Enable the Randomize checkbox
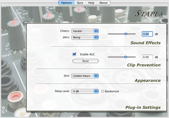Viewport: 169px width, 118px height. 103,91
